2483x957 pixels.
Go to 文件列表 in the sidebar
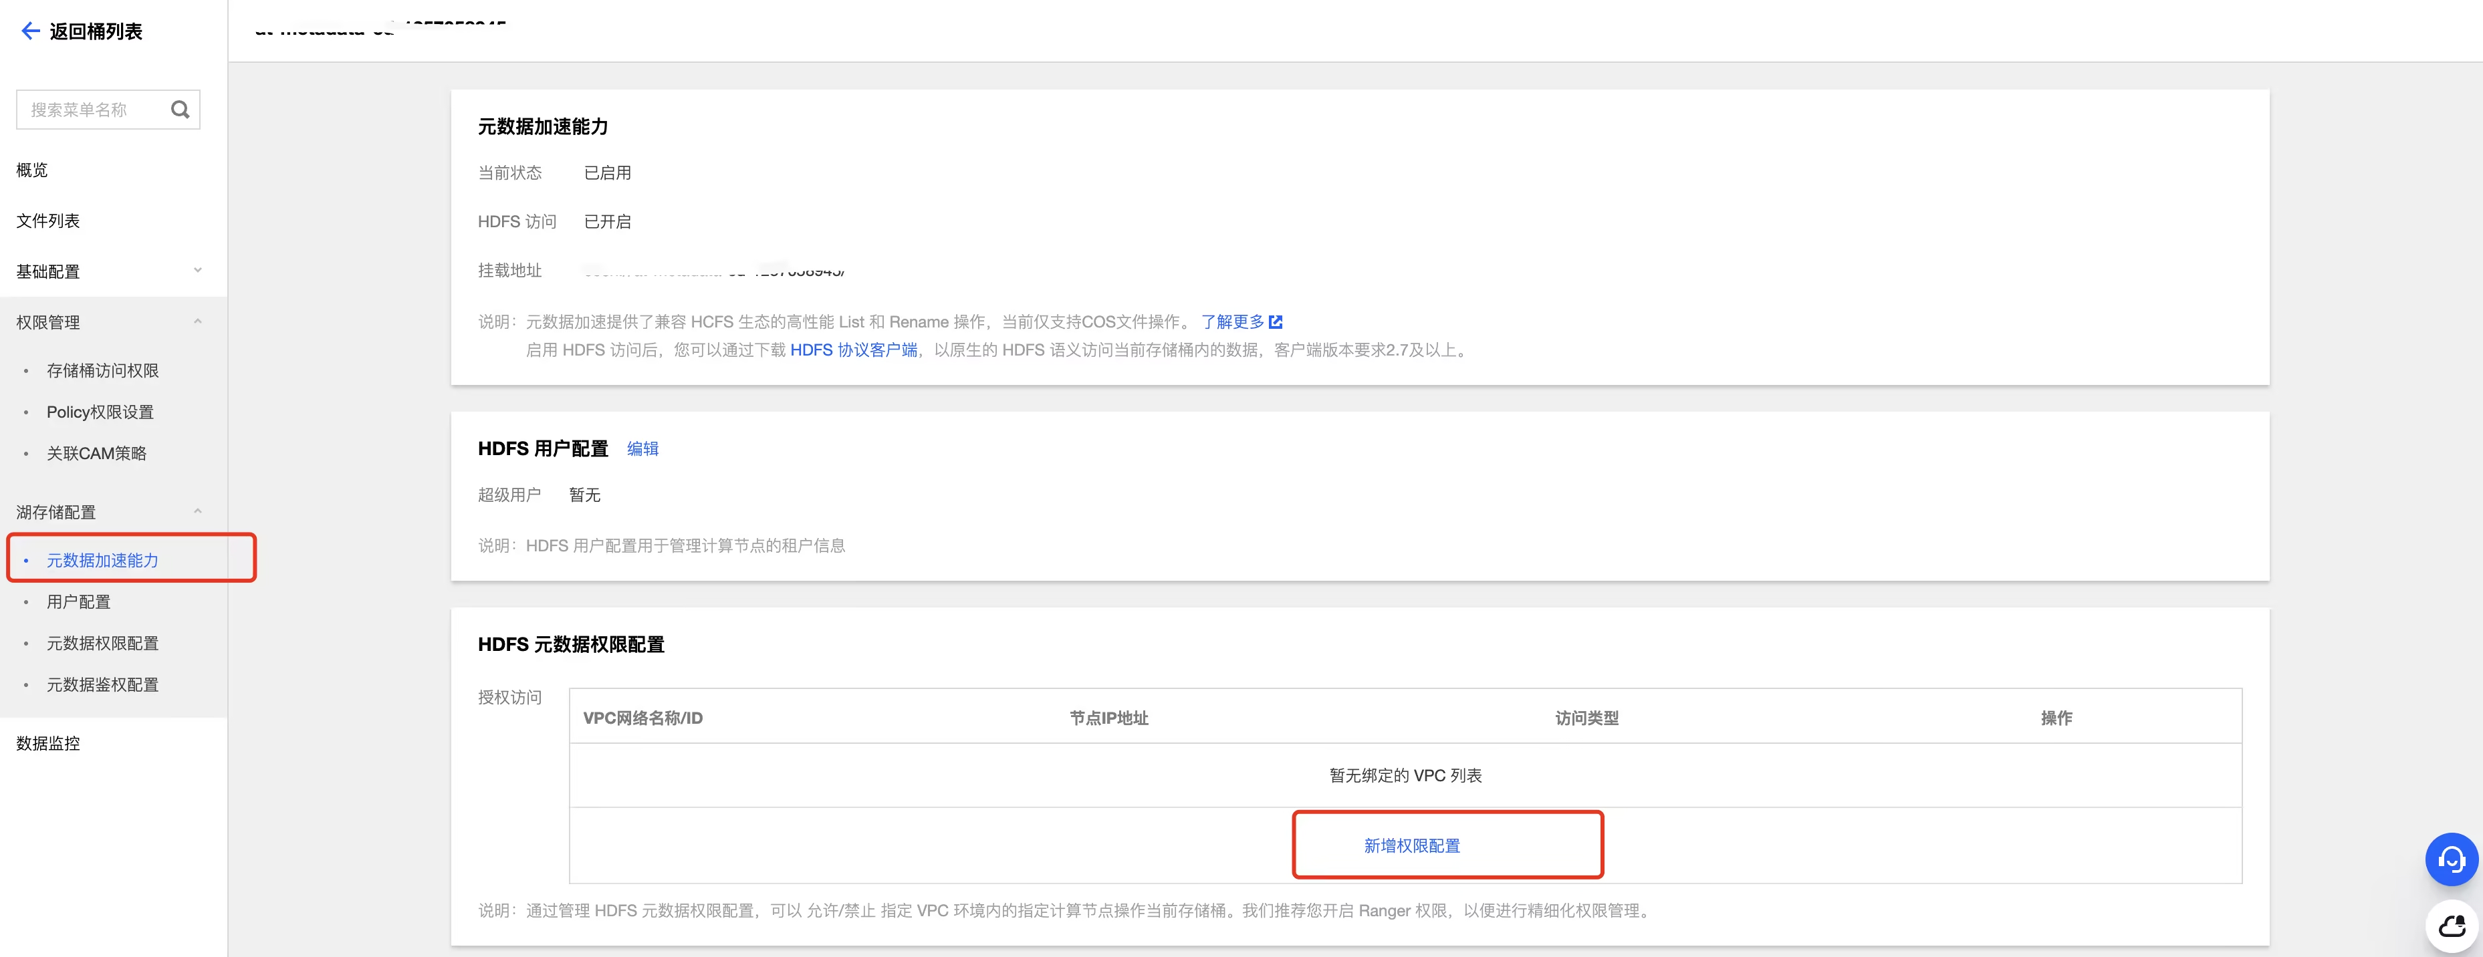48,221
